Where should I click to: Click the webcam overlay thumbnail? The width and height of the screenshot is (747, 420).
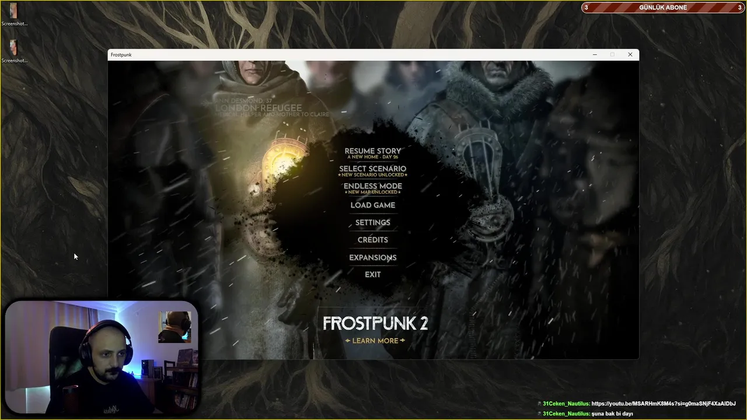(x=102, y=358)
